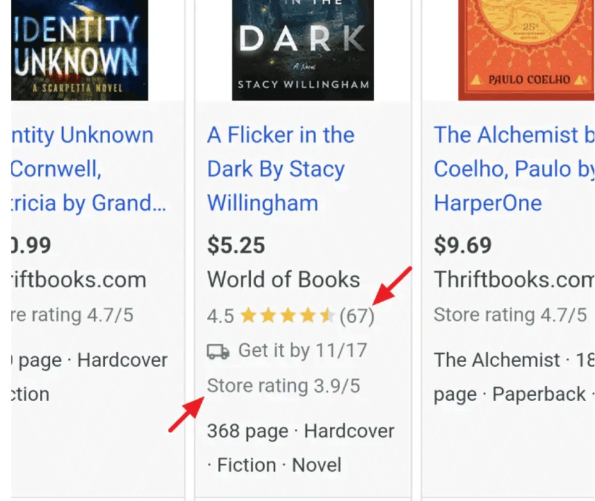Click the Get it by 11/17 text
Screen dimensions: 595x501
tap(302, 350)
